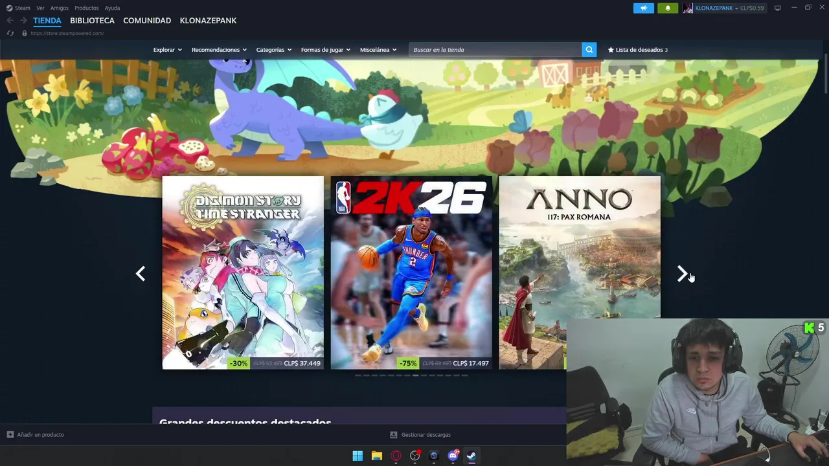Screen dimensions: 829x466
Task: Expand the Explorar dropdown
Action: pos(168,50)
